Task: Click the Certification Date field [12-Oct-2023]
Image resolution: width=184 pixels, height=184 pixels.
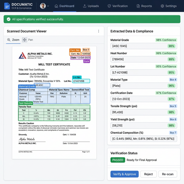Action: pyautogui.click(x=144, y=99)
